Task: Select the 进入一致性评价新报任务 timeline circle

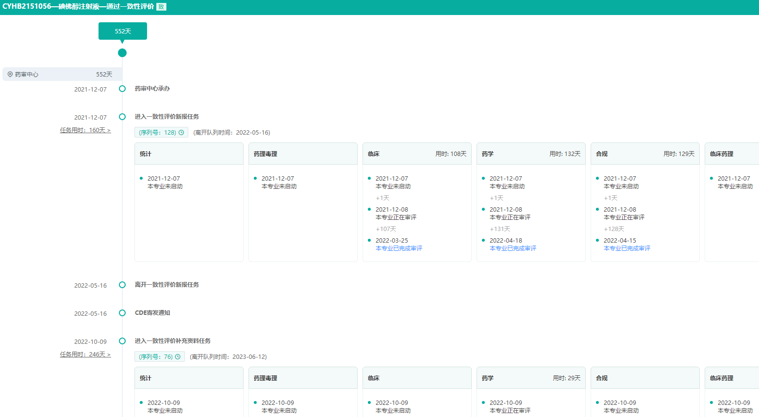Action: pos(122,117)
